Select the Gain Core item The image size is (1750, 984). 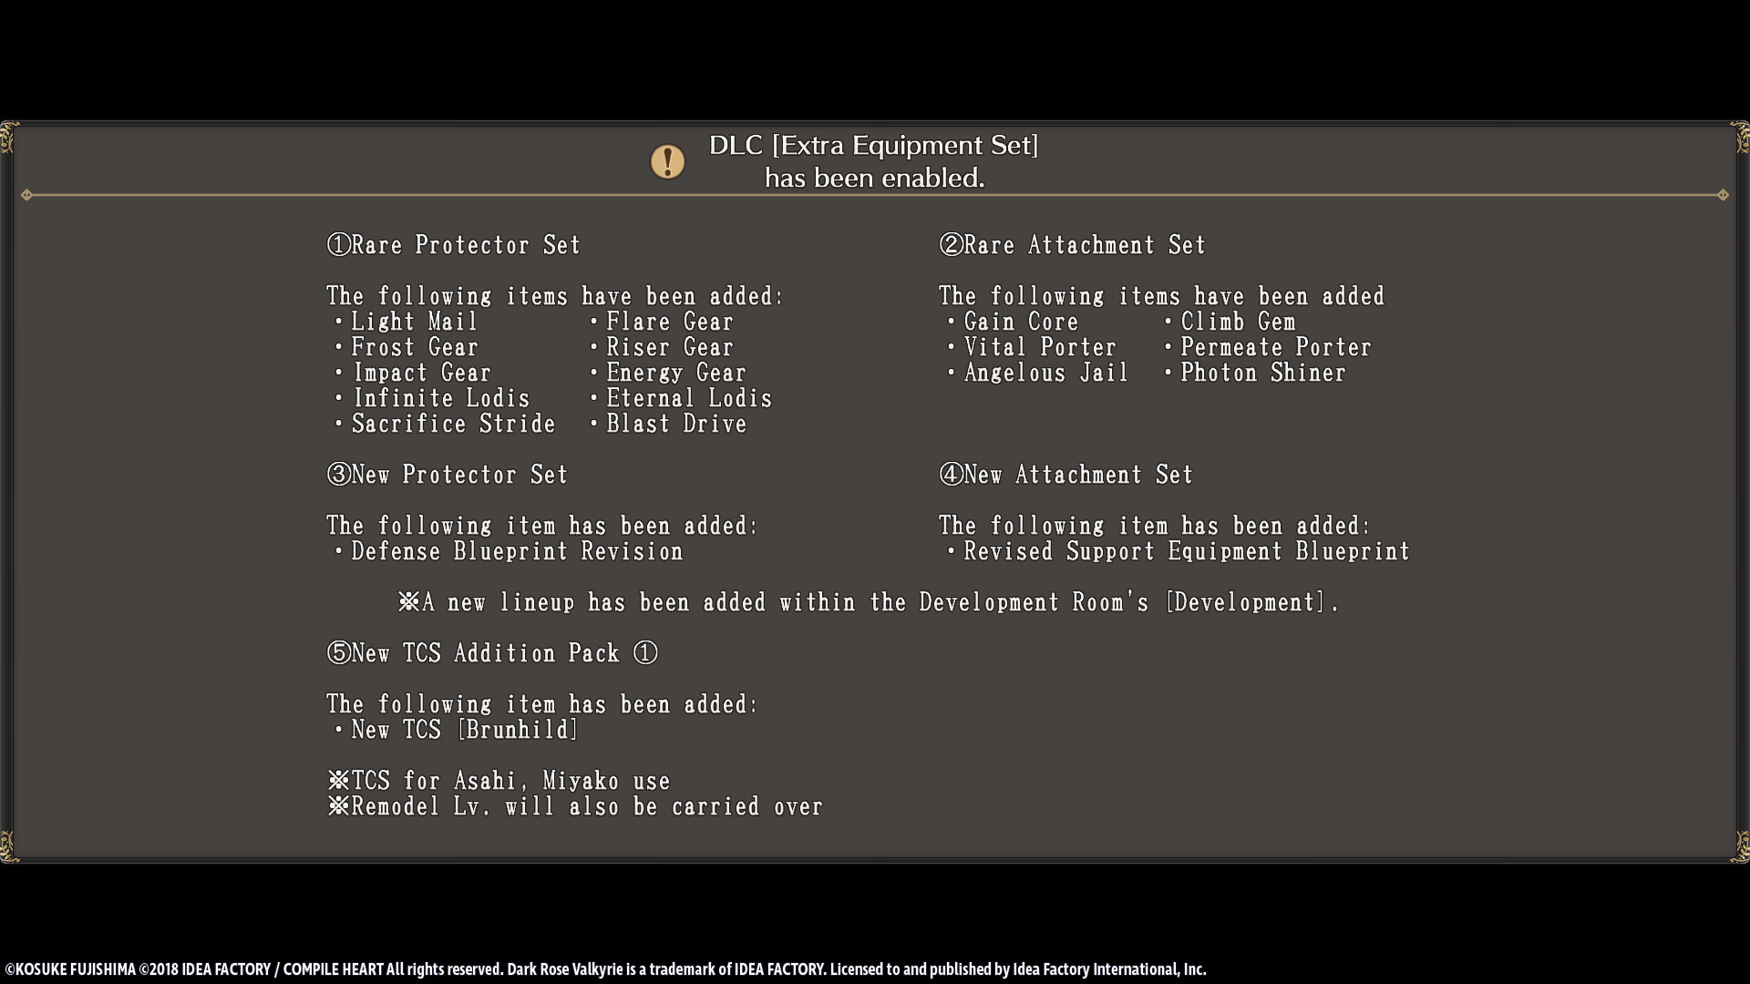(1020, 322)
